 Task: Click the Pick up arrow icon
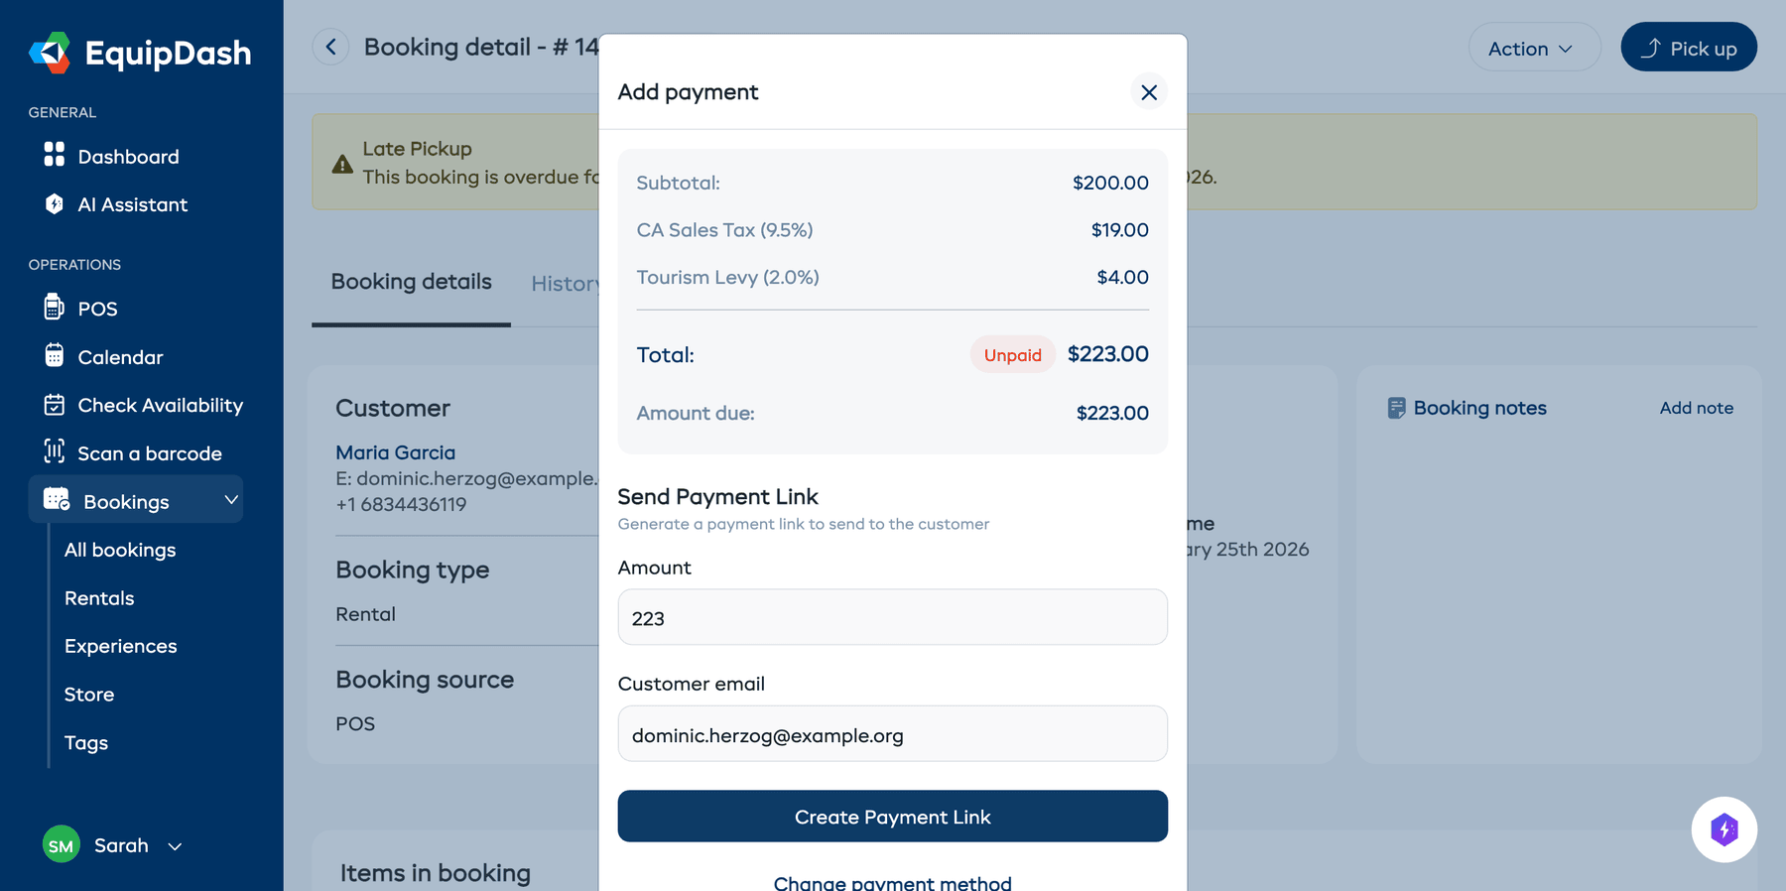1650,48
